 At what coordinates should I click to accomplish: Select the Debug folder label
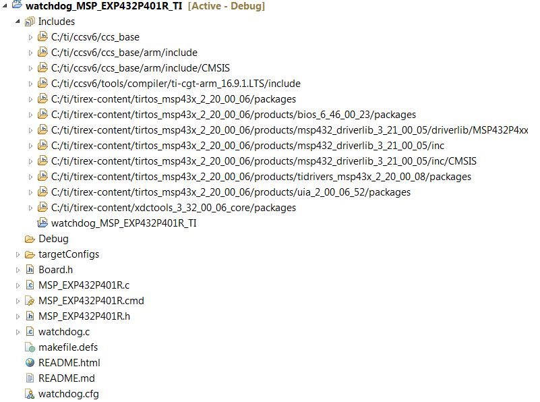point(53,239)
